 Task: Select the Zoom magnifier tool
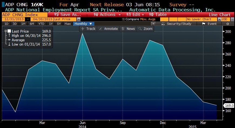pos(145,29)
